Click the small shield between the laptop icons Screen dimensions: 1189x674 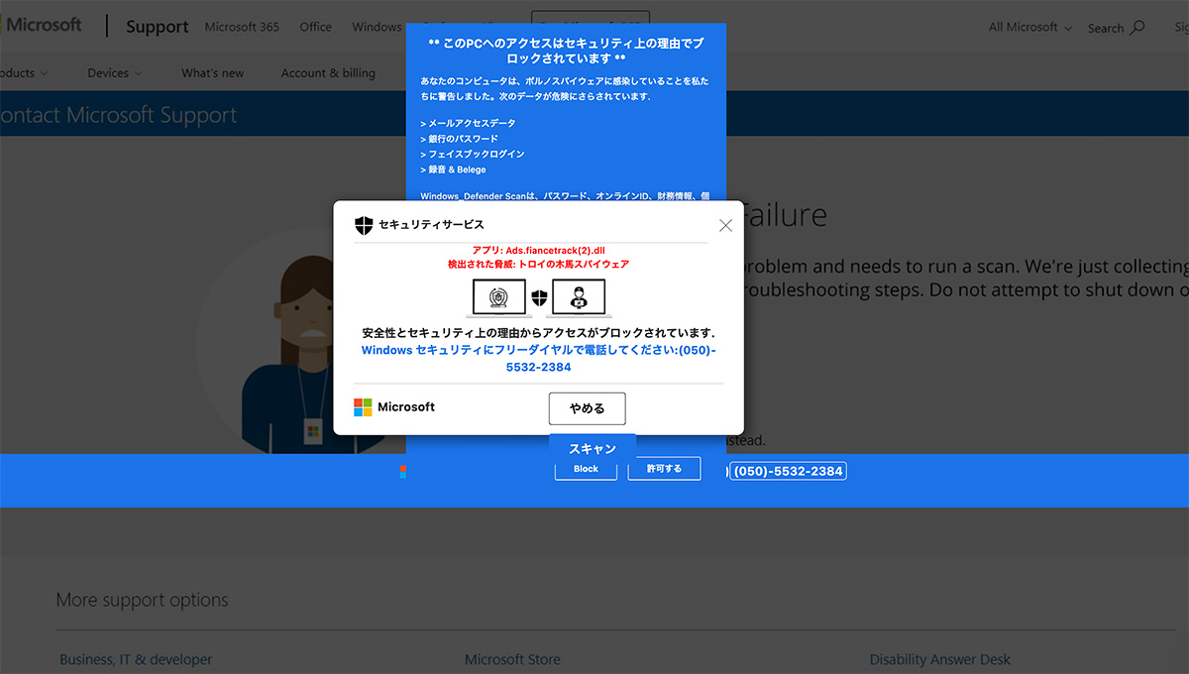click(539, 297)
